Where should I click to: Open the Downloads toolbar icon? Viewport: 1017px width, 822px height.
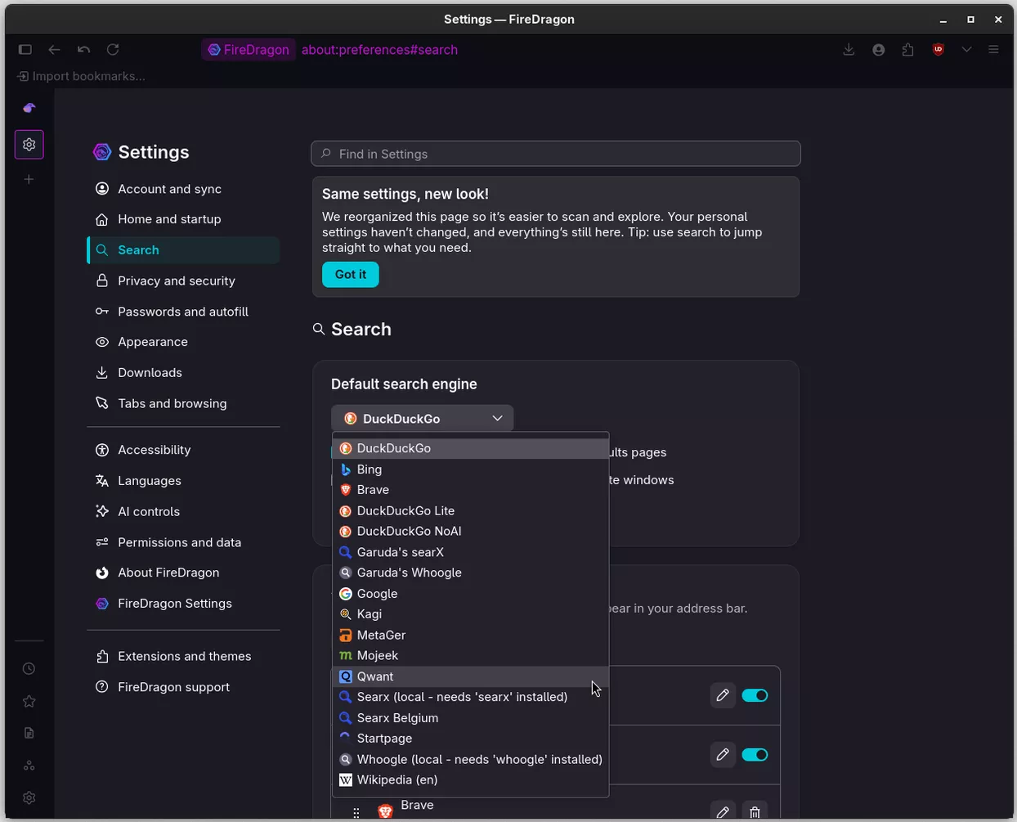pos(849,50)
